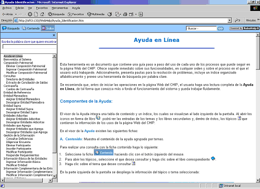
Task: Click the GO search button
Action: (220, 29)
